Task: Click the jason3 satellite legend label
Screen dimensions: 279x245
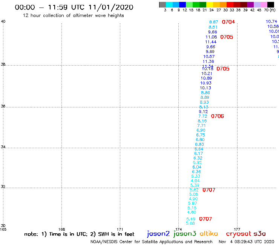Action: [x=185, y=234]
